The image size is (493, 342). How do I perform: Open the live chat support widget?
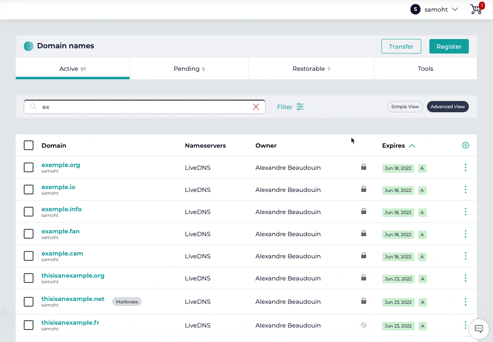[478, 328]
